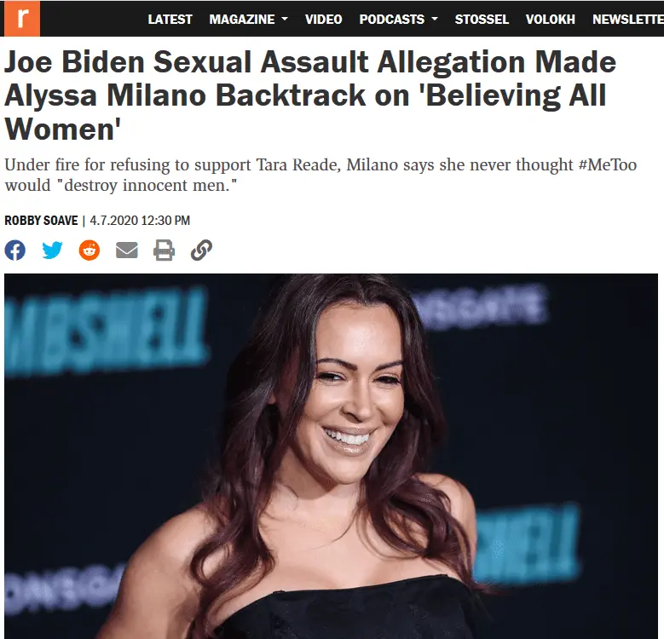Email this article via envelope icon
664x639 pixels.
127,250
